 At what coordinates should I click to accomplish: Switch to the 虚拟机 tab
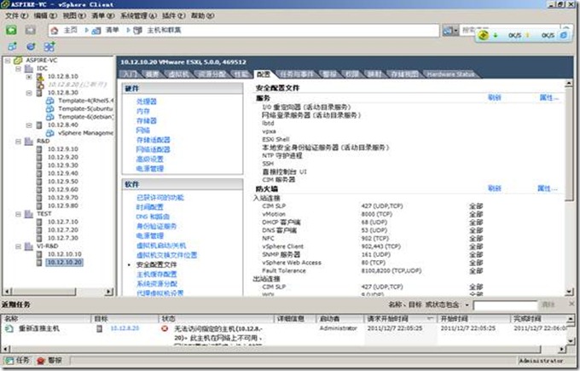click(178, 74)
